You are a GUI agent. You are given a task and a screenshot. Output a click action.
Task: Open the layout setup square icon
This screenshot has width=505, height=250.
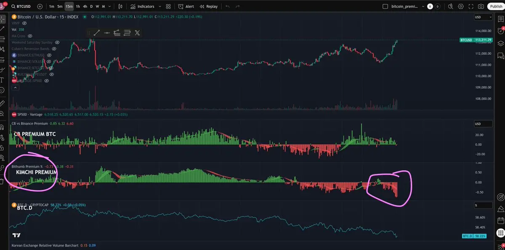[385, 6]
